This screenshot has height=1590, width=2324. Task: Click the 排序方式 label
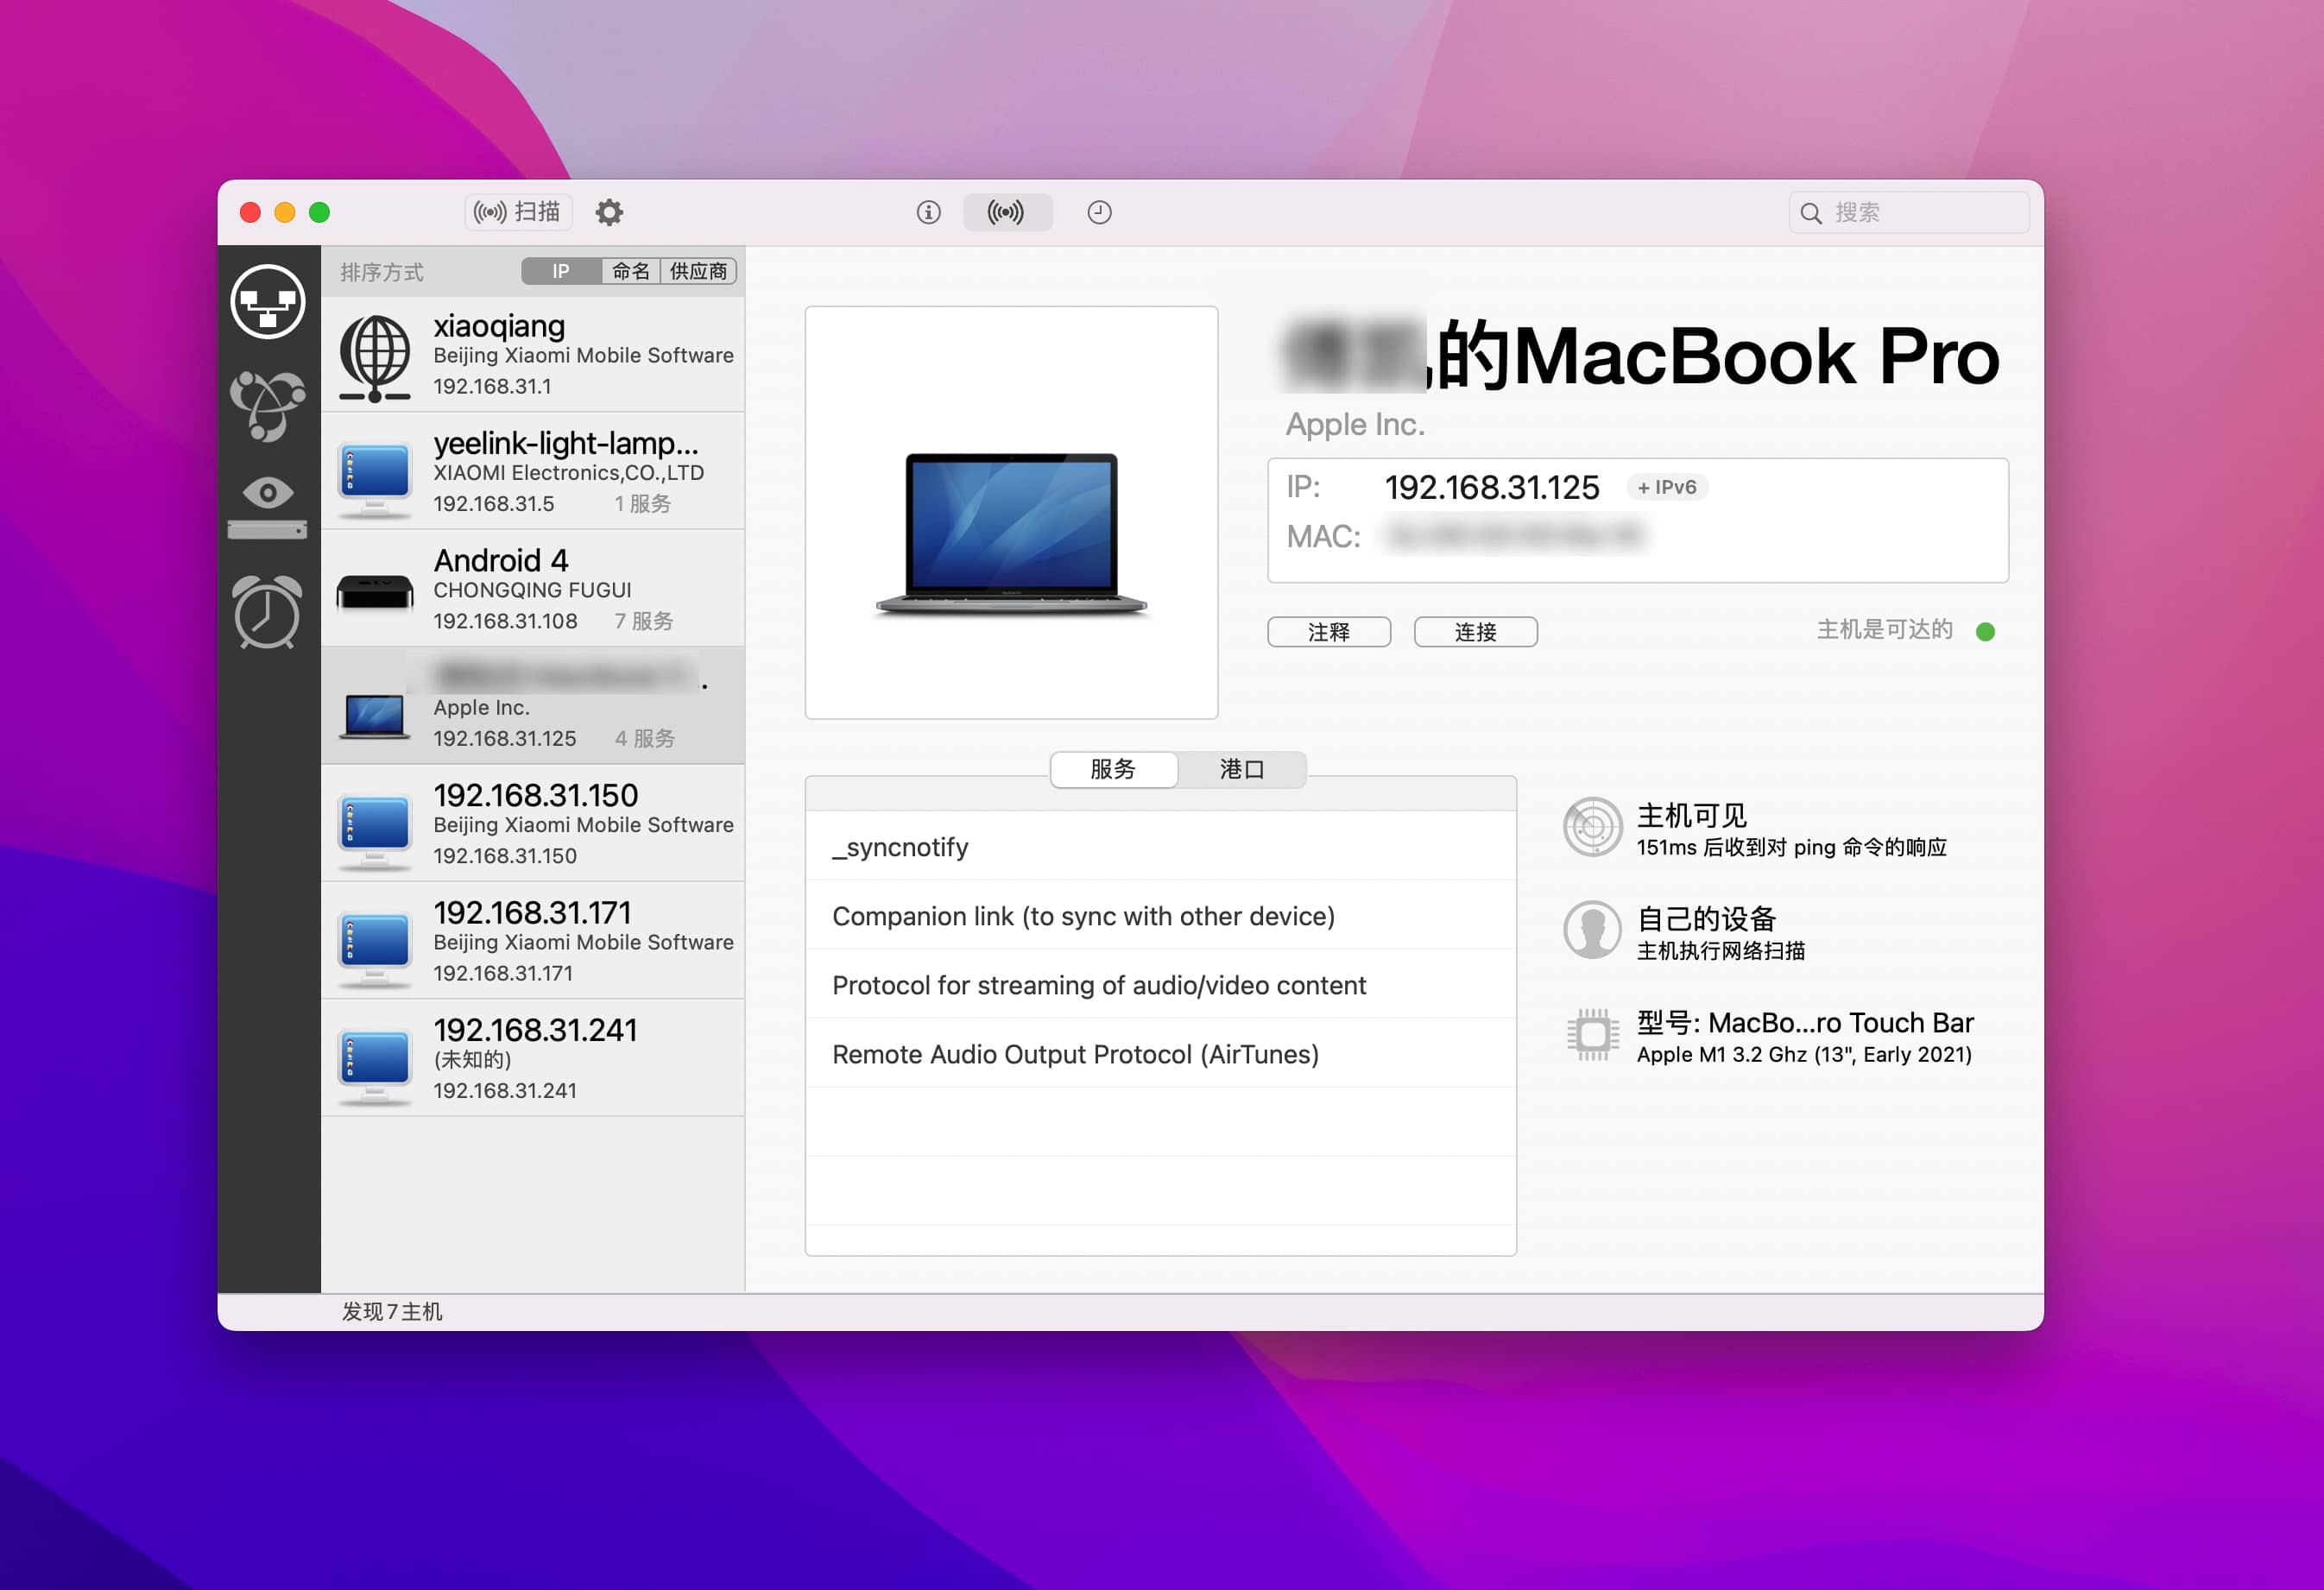click(382, 272)
